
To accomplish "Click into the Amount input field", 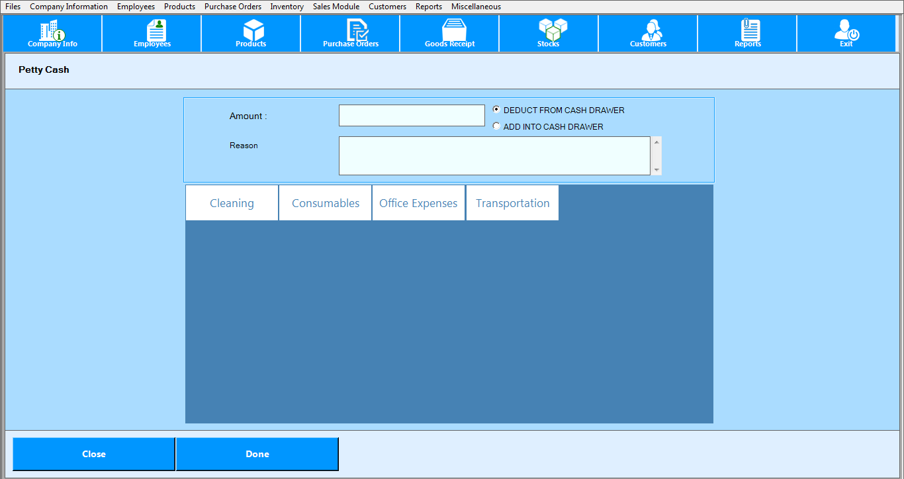I will [x=412, y=116].
